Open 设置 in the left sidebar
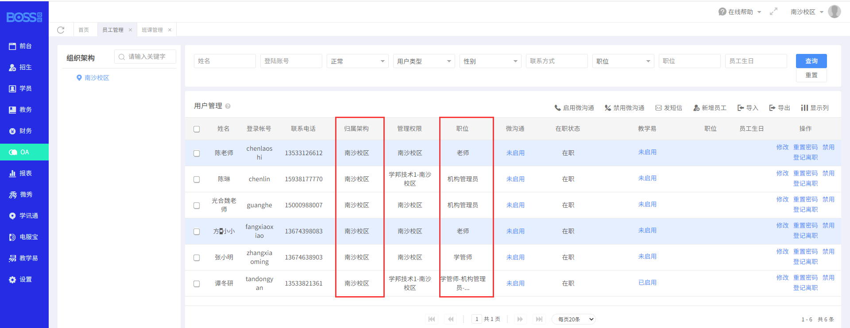Screen dimensions: 850x328 coord(25,279)
